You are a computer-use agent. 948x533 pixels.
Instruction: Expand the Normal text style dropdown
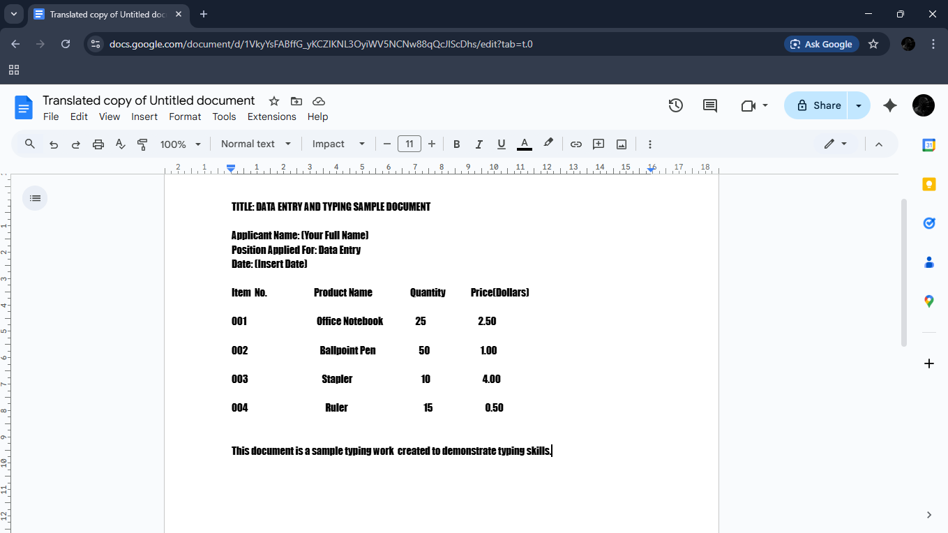click(x=256, y=144)
